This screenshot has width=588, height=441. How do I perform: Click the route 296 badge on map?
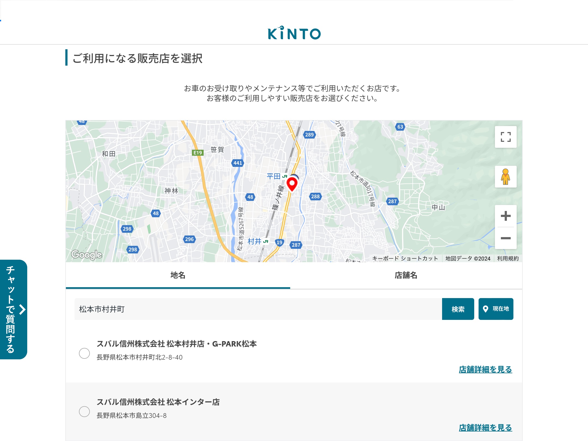coord(189,239)
